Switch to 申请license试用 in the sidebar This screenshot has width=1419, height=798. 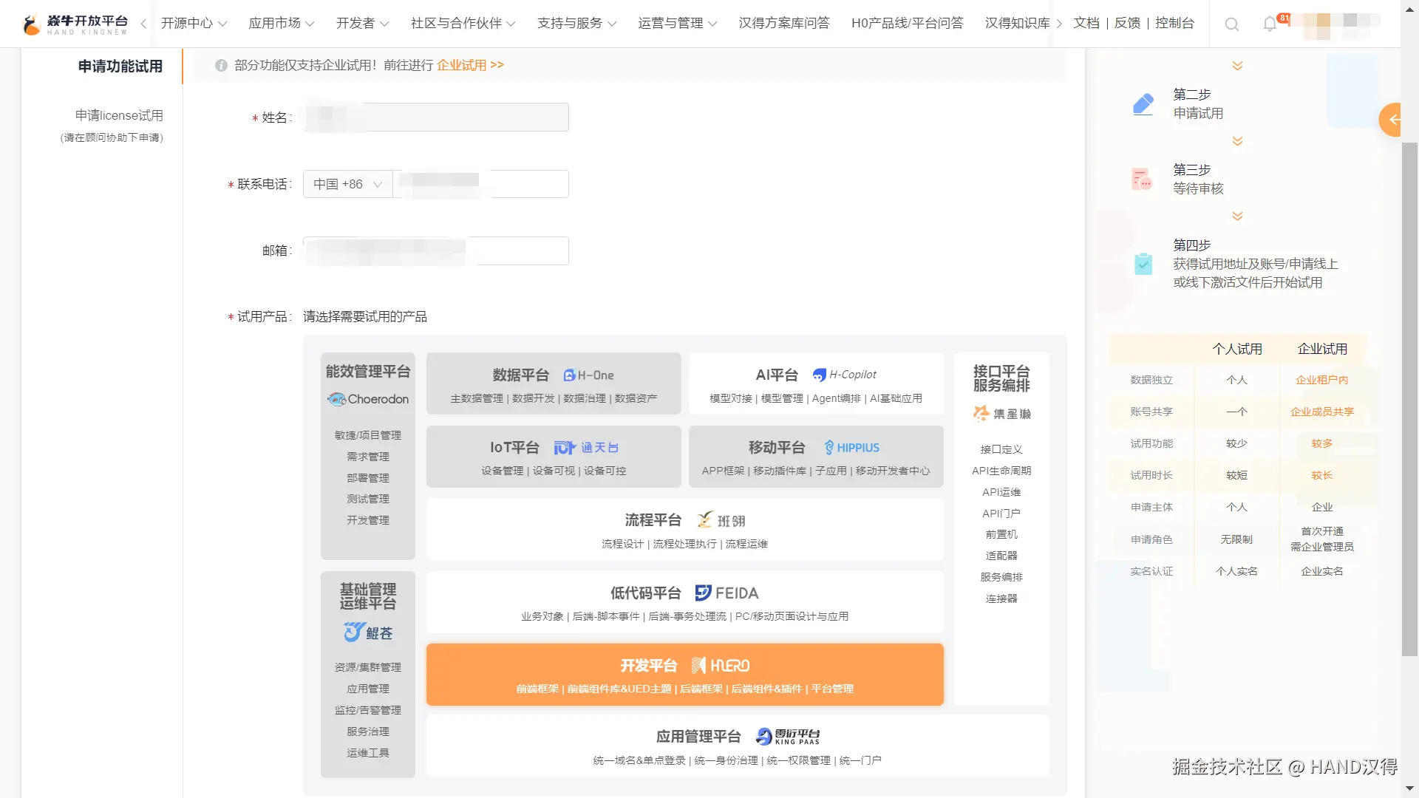coord(119,115)
